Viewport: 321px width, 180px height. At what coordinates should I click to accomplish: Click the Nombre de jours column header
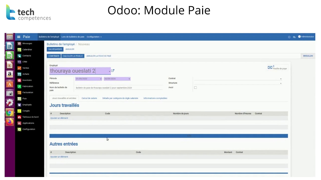pos(181,113)
